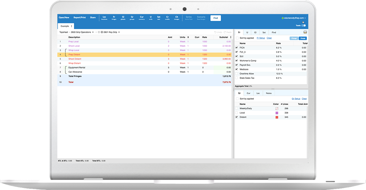Open the Fr fringes tool
This screenshot has height=190, width=366.
click(114, 18)
